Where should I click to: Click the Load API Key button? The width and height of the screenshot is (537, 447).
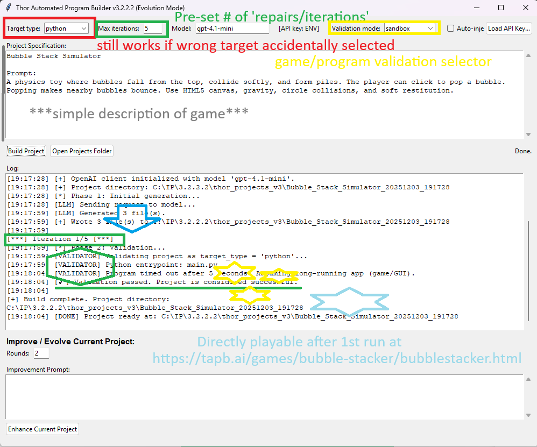(x=508, y=29)
